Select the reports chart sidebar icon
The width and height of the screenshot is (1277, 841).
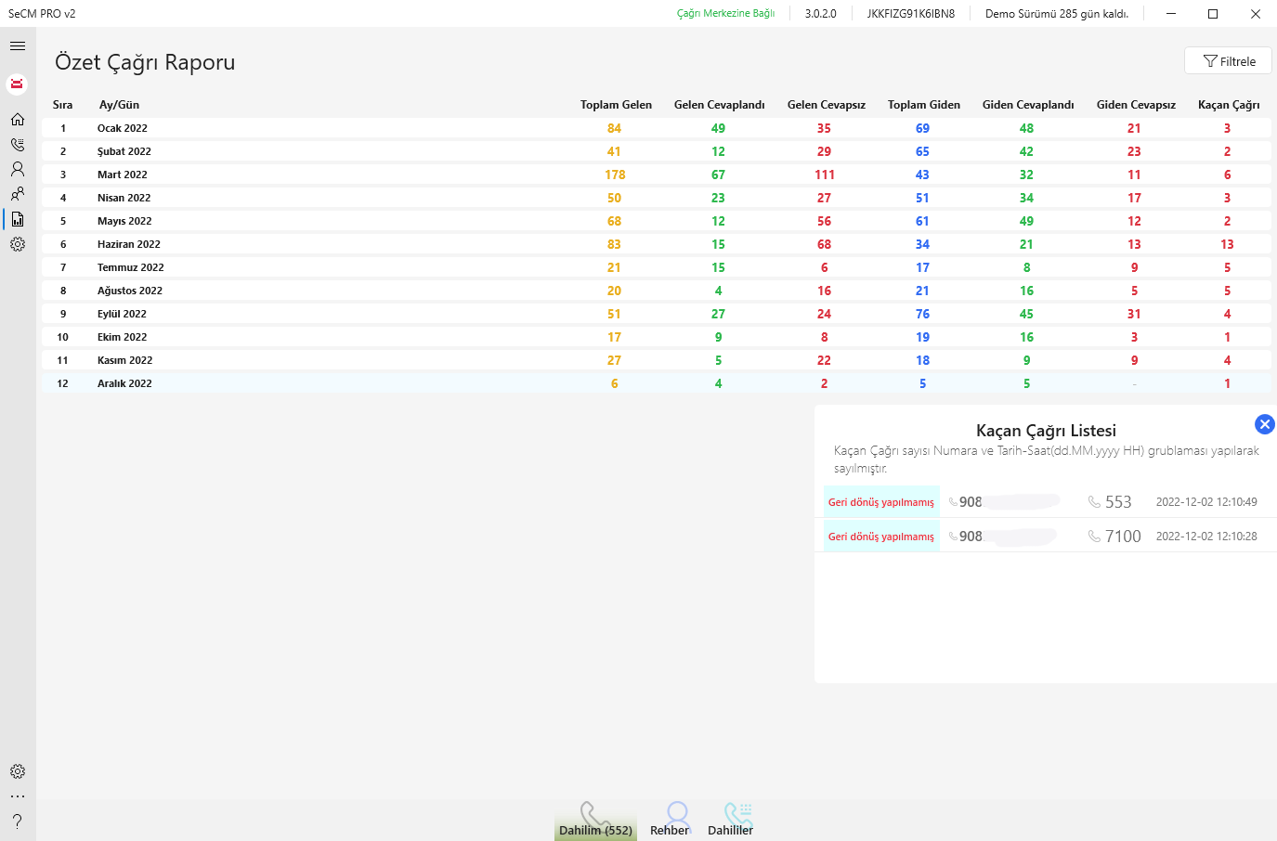[x=18, y=219]
